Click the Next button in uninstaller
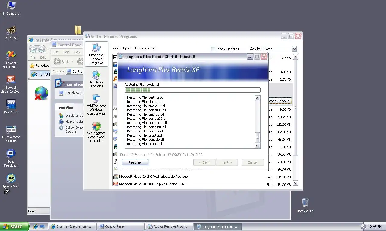Screen dimensions: 386x231 click(226, 162)
